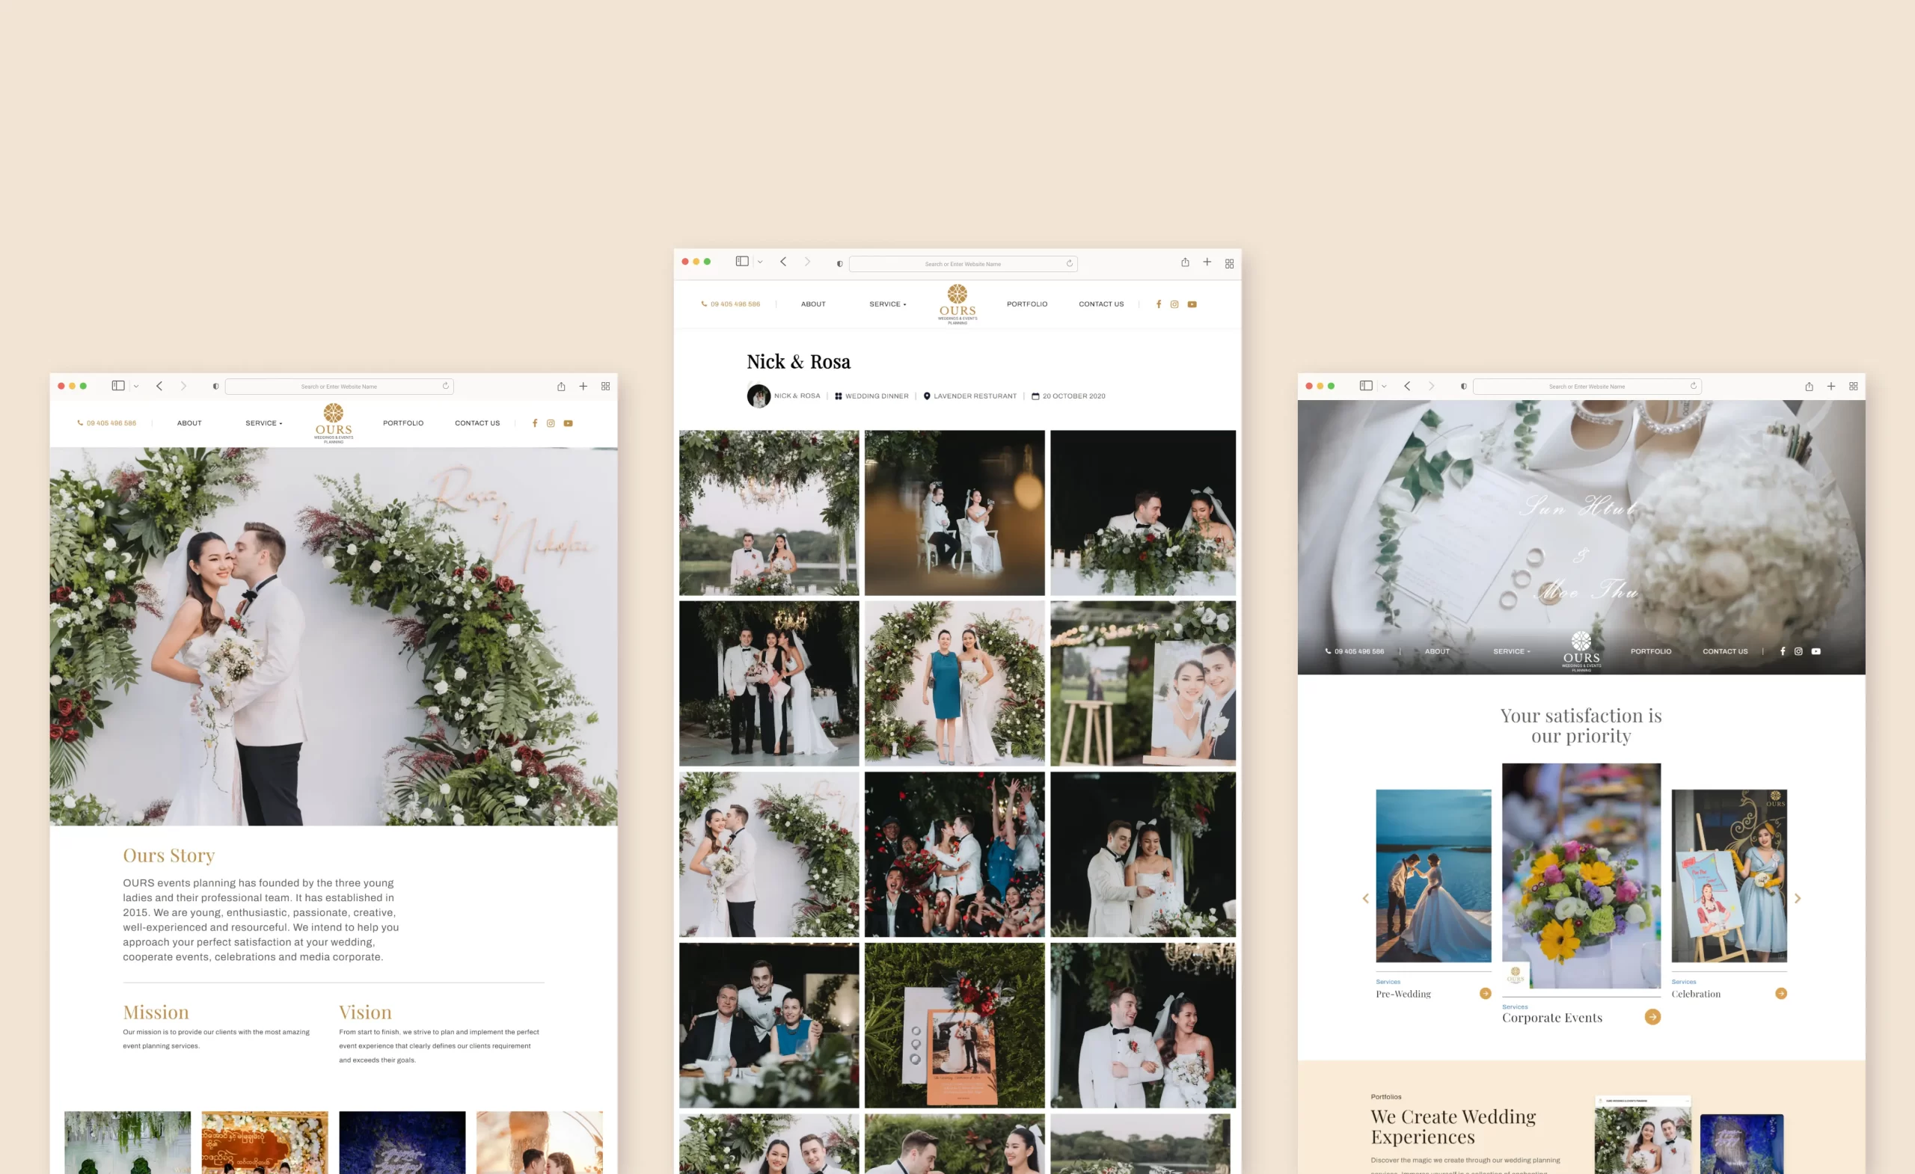Open Instagram icon in the left window
Screen dimensions: 1915x1174
pyautogui.click(x=551, y=423)
